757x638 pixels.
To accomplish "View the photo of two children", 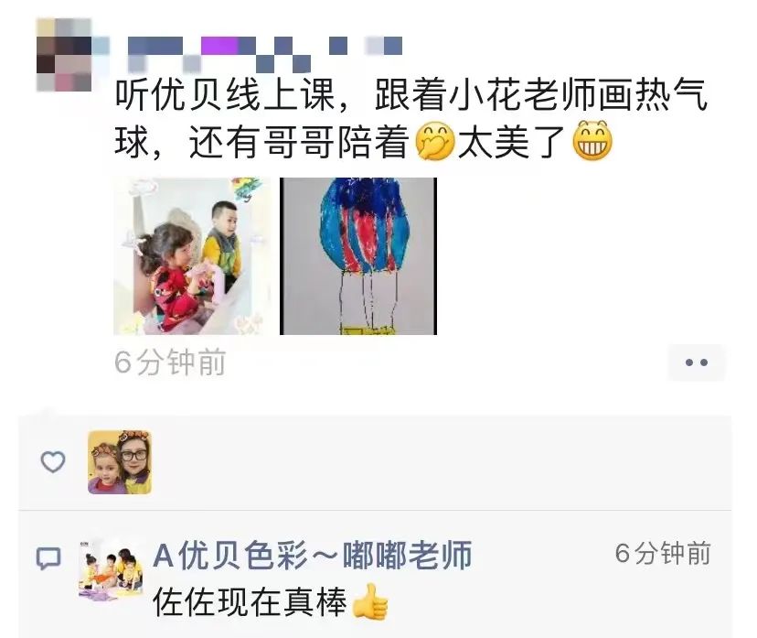I will click(x=193, y=256).
